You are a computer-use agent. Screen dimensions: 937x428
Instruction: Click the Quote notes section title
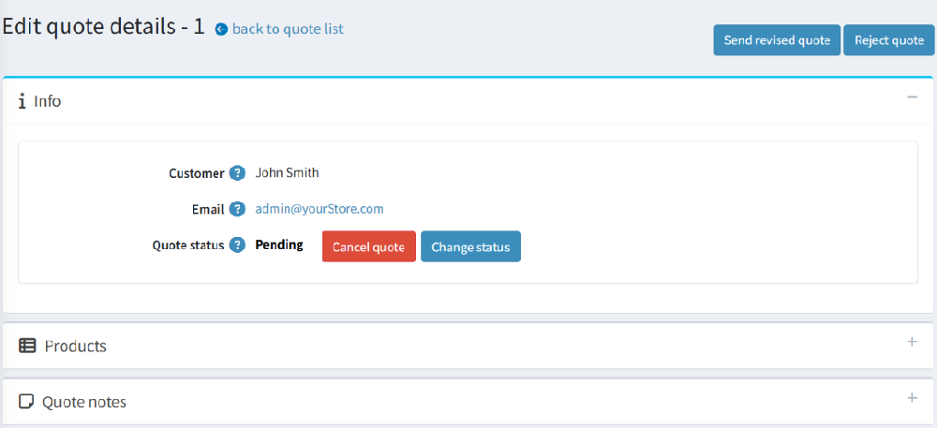click(x=84, y=402)
